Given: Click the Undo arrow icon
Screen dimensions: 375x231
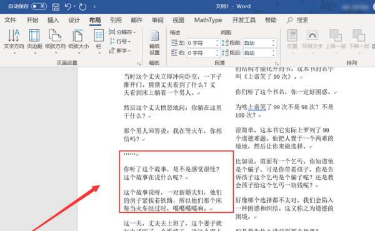Looking at the screenshot, I should pyautogui.click(x=68, y=7).
